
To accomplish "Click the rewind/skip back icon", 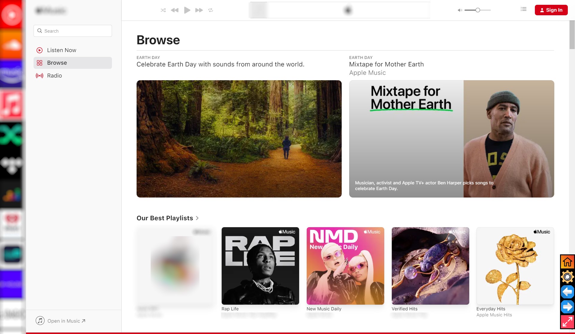I will point(175,10).
